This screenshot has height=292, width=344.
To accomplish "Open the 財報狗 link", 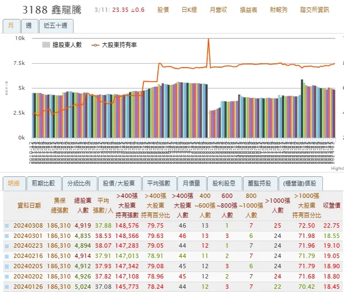I will click(x=279, y=10).
